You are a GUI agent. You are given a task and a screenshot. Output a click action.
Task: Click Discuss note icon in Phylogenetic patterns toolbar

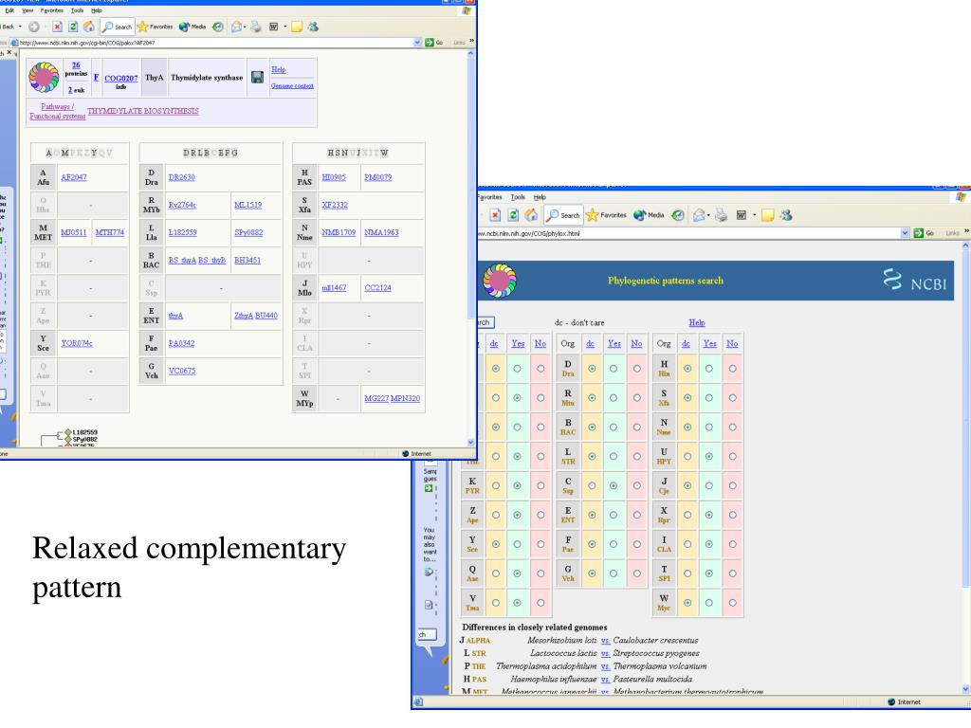(768, 215)
